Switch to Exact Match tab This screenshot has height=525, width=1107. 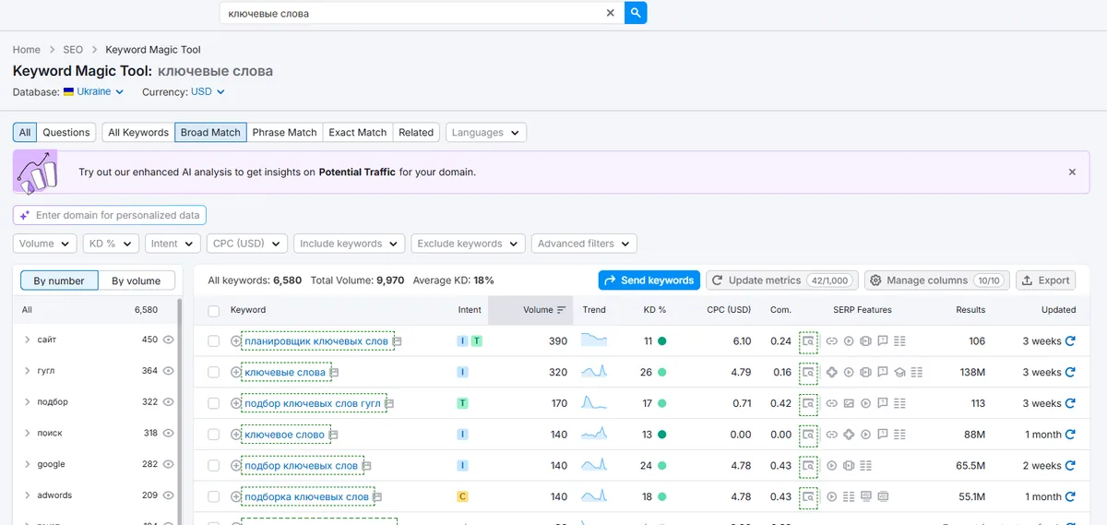(358, 133)
